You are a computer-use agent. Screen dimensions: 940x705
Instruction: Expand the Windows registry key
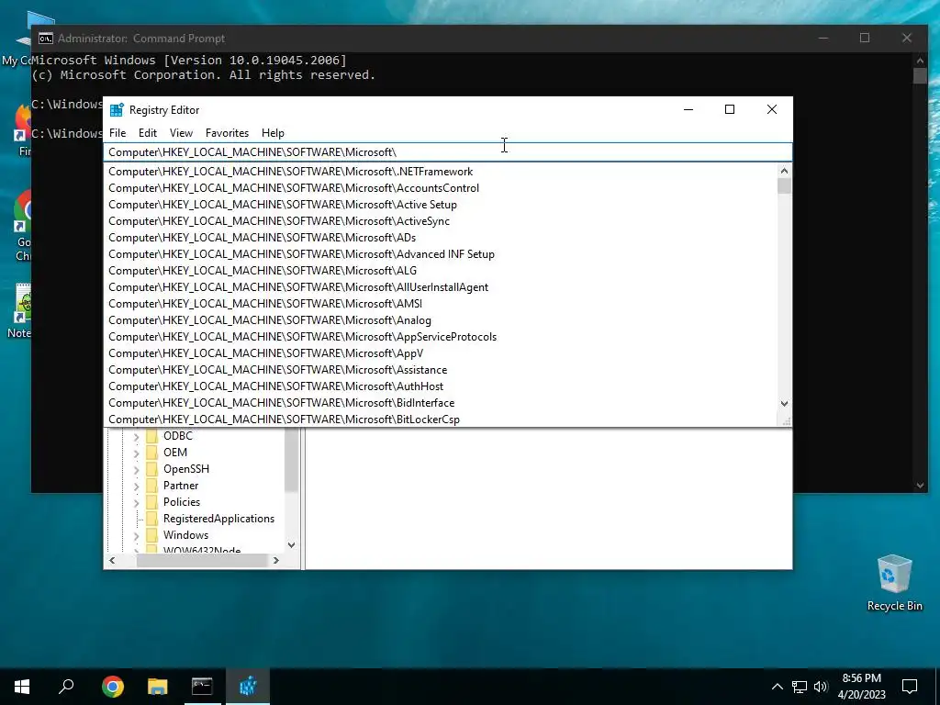click(x=136, y=536)
